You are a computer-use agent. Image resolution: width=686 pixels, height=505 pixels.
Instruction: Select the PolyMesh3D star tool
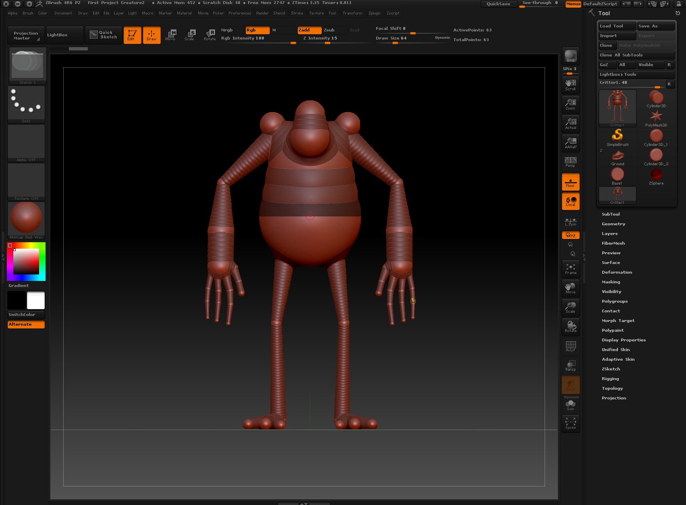click(656, 118)
